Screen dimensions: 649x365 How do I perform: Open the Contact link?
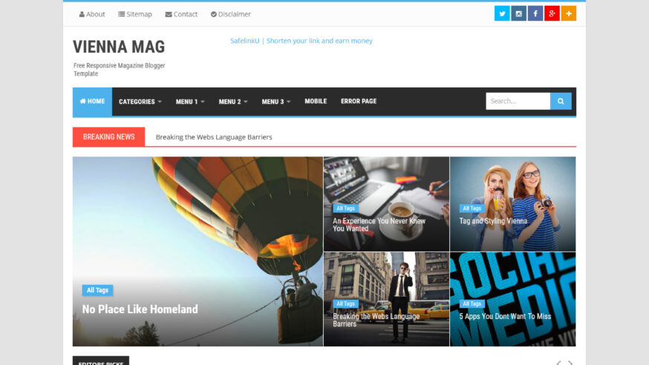[181, 14]
